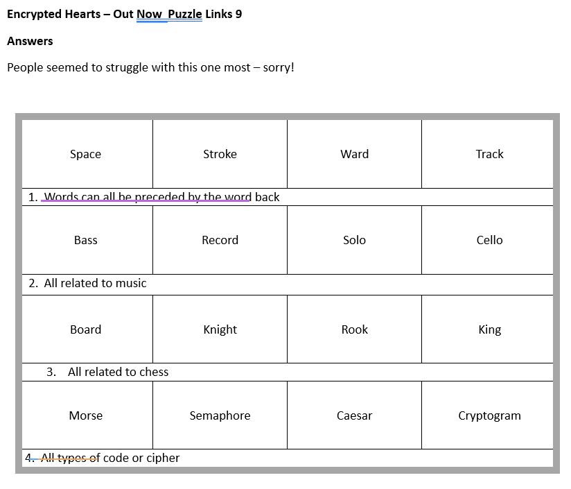571x489 pixels.
Task: Click the "All related to music" answer line
Action: pyautogui.click(x=95, y=283)
